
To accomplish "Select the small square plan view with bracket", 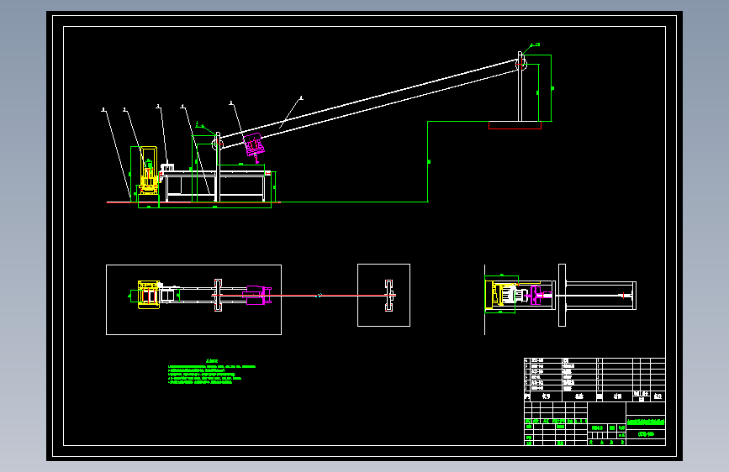I will coord(383,295).
